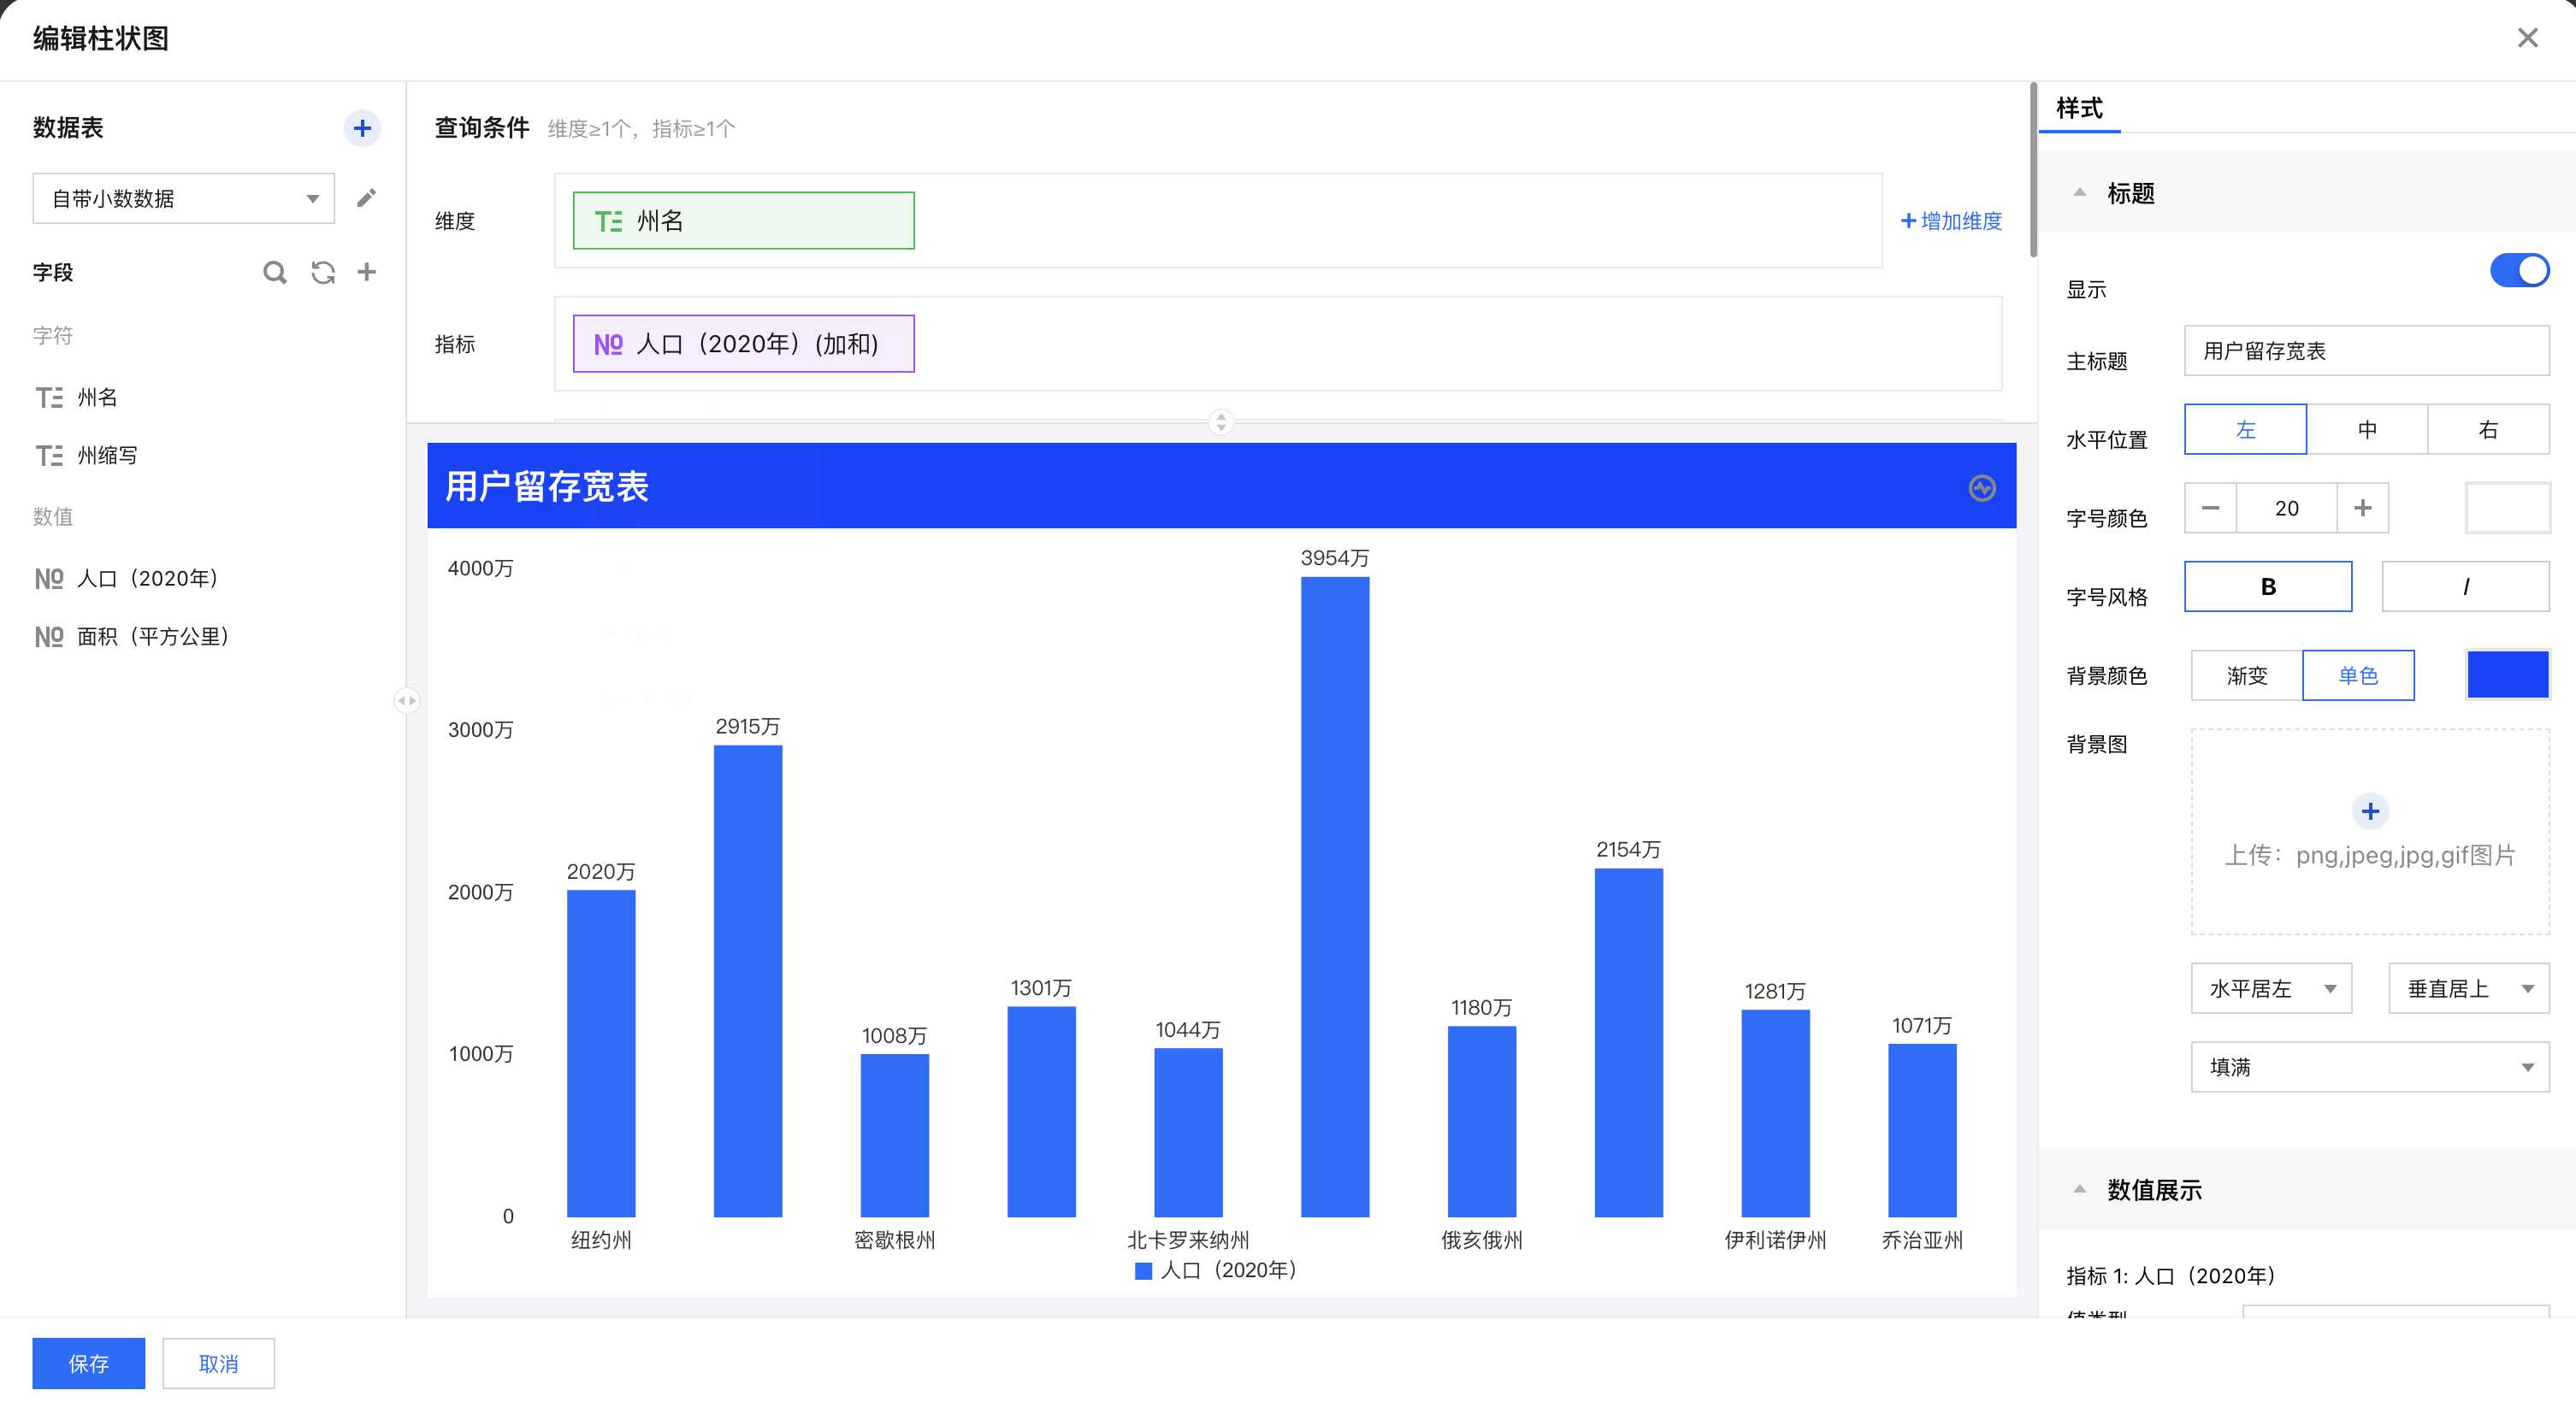This screenshot has width=2576, height=1402.
Task: Open the 自带小数数据 data table dropdown
Action: coord(184,197)
